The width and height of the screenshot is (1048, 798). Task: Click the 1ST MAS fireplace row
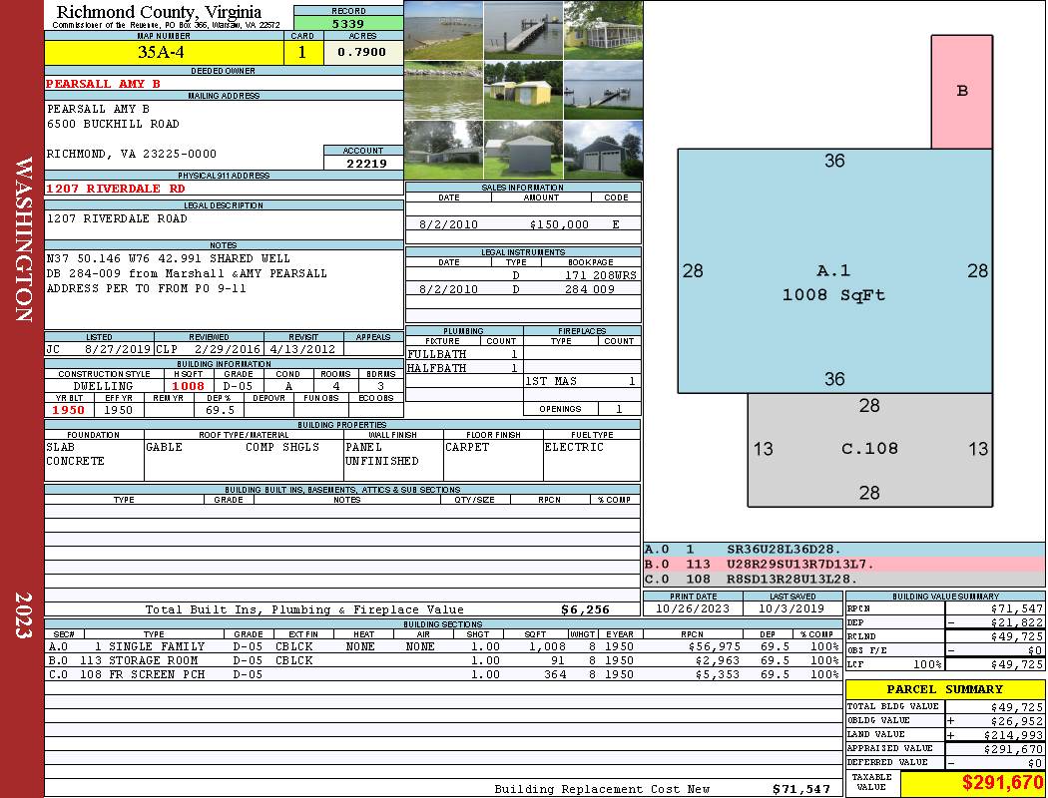[x=582, y=381]
